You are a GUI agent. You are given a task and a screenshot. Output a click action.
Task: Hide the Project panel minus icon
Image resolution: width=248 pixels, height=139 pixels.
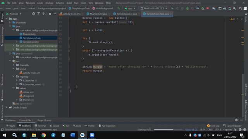pyautogui.click(x=55, y=14)
